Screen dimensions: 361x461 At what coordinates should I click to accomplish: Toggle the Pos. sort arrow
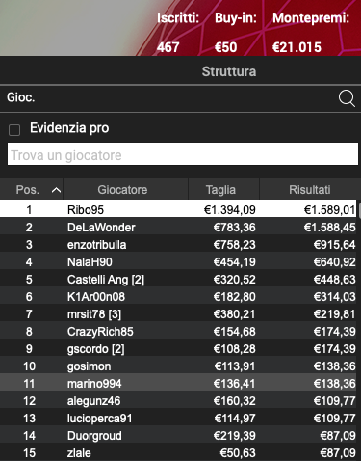pos(56,190)
